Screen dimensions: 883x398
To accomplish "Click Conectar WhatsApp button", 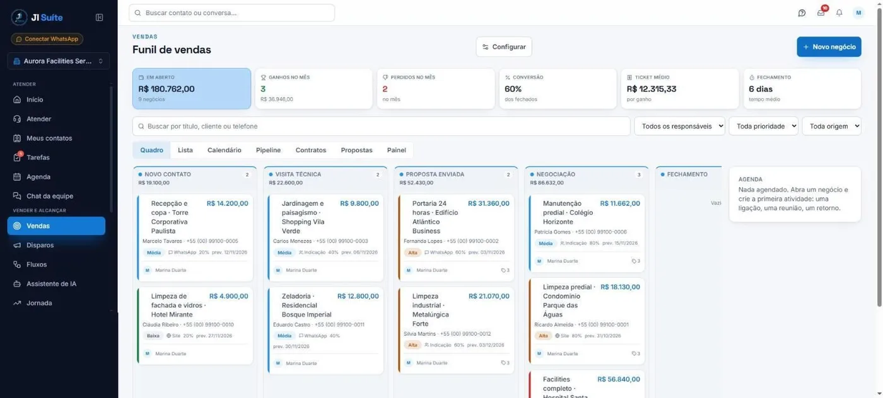I will [47, 39].
